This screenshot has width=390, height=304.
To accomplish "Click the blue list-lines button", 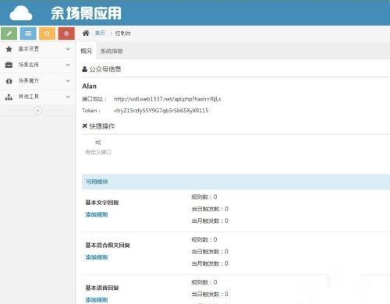I will (x=28, y=34).
